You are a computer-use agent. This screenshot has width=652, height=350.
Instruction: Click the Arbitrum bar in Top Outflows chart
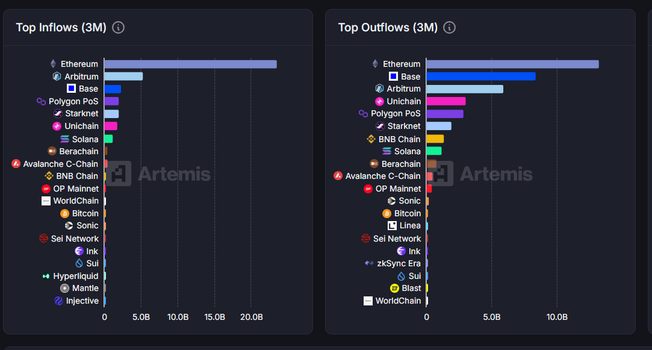pyautogui.click(x=465, y=89)
